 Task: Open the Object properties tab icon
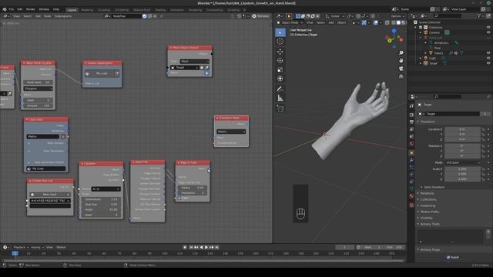411,153
